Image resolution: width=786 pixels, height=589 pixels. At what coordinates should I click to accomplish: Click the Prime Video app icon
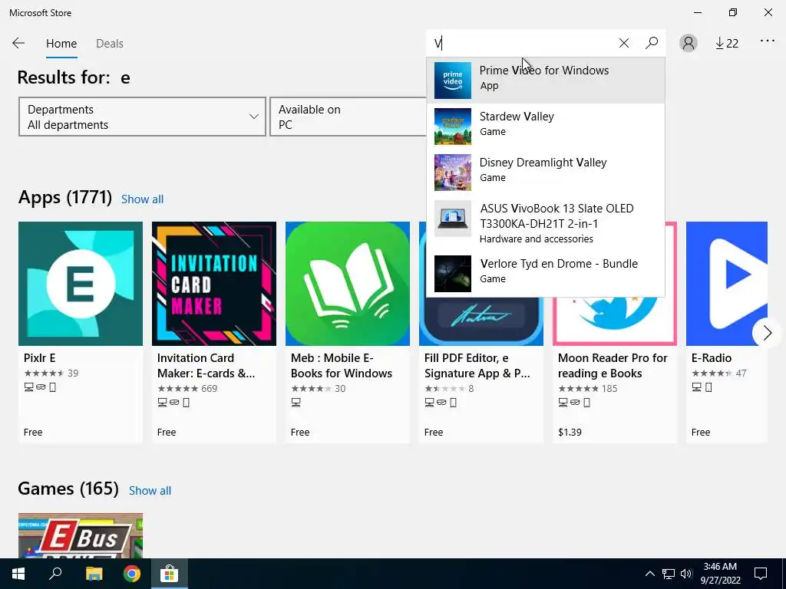453,80
